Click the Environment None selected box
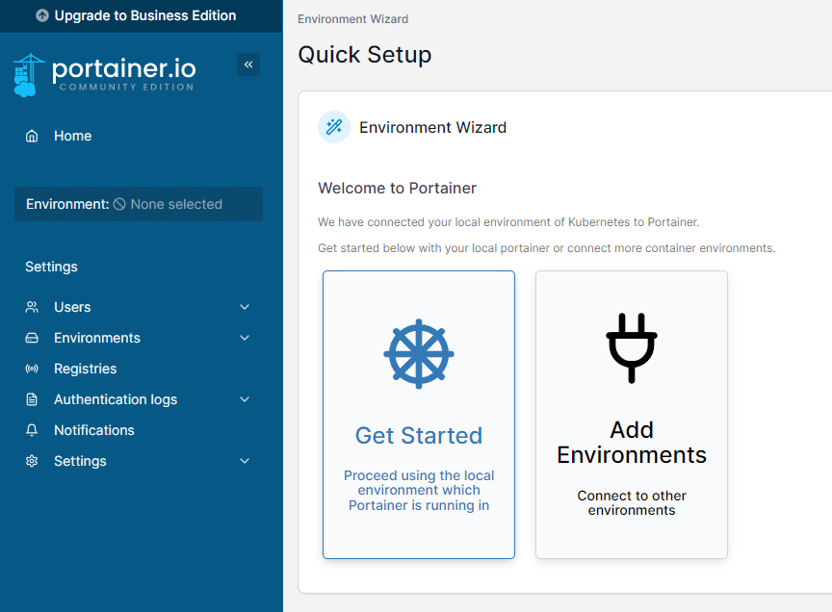832x612 pixels. pyautogui.click(x=139, y=204)
